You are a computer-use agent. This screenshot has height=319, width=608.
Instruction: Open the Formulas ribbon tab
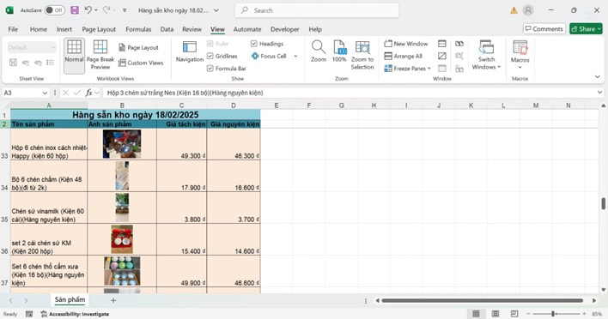(x=138, y=29)
